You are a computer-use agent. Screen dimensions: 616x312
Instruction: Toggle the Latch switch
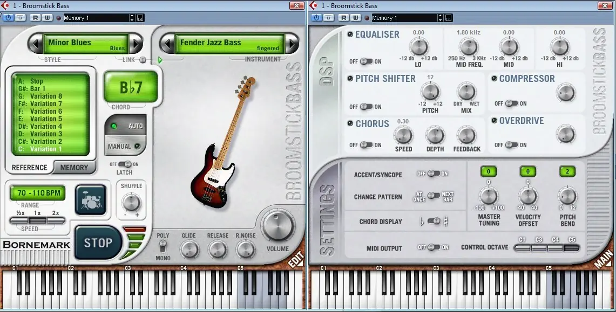(125, 164)
